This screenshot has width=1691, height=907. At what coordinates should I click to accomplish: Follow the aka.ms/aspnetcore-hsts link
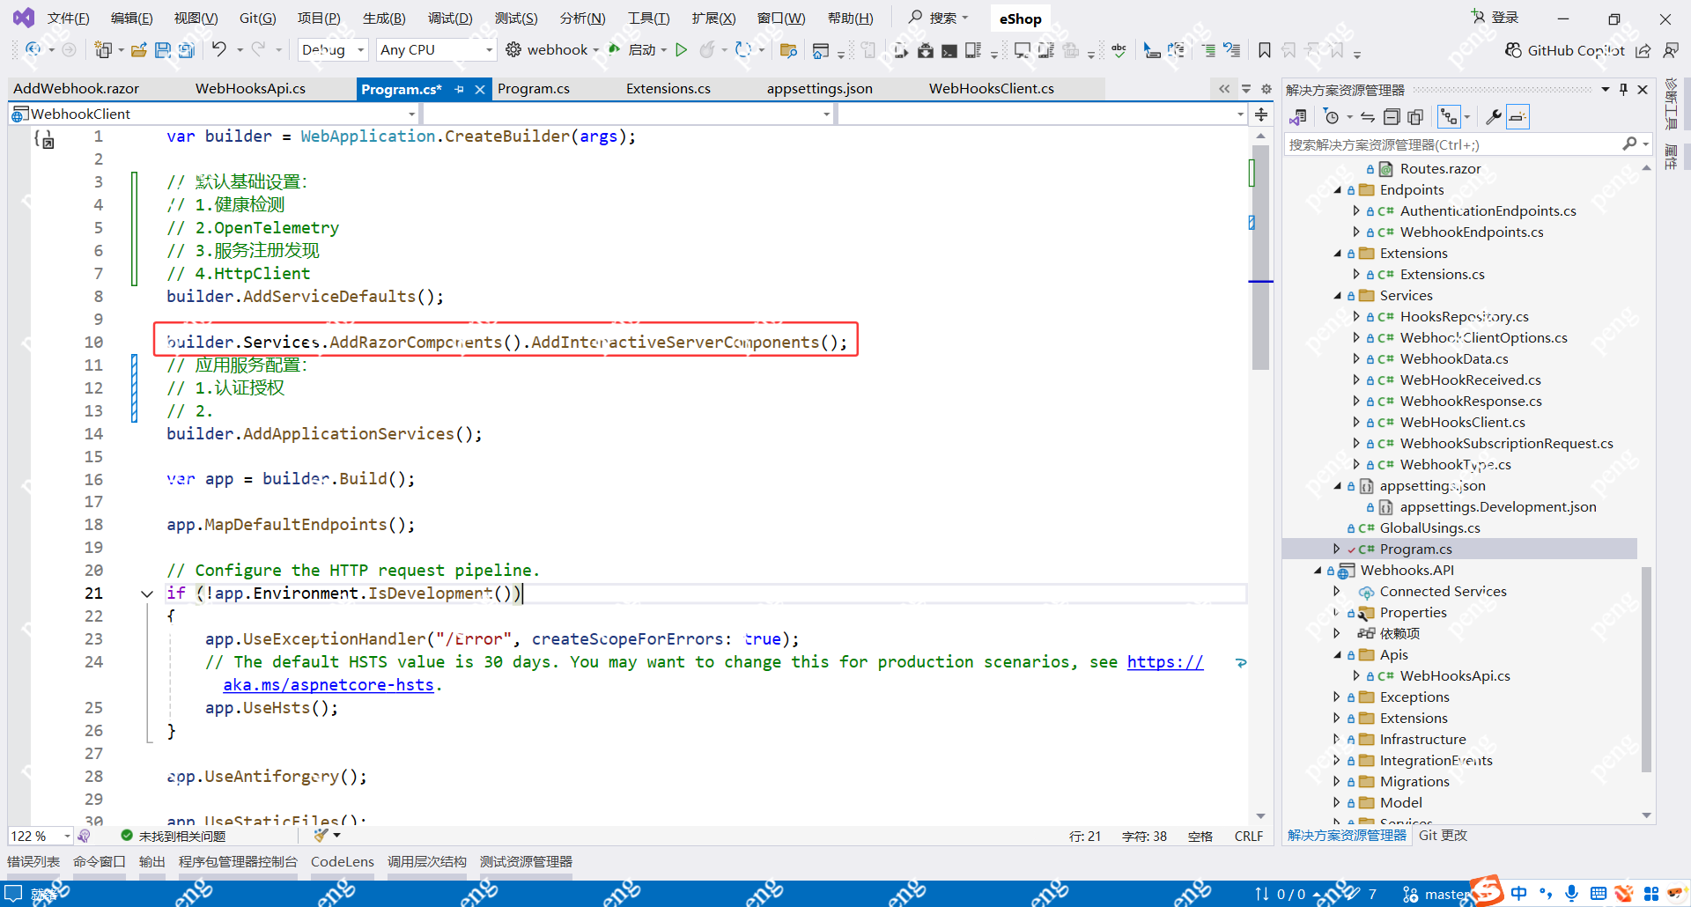coord(328,685)
